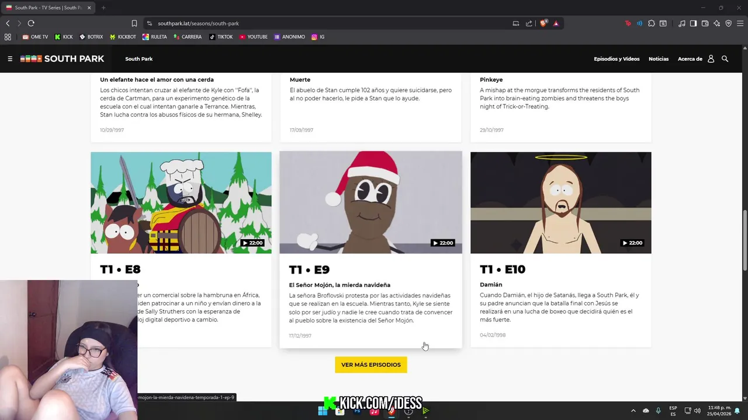Open the BOTRIX bookmark
The height and width of the screenshot is (420, 748).
coord(91,37)
